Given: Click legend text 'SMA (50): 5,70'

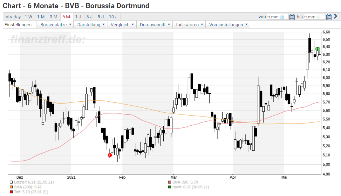Looking at the screenshot, I should [185, 182].
